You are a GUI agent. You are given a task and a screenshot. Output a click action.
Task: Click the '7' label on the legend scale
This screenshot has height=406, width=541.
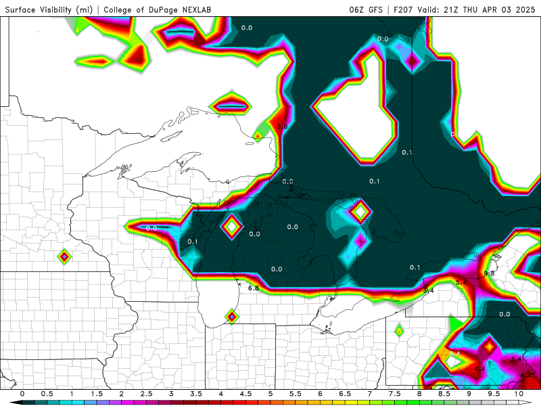pyautogui.click(x=370, y=394)
